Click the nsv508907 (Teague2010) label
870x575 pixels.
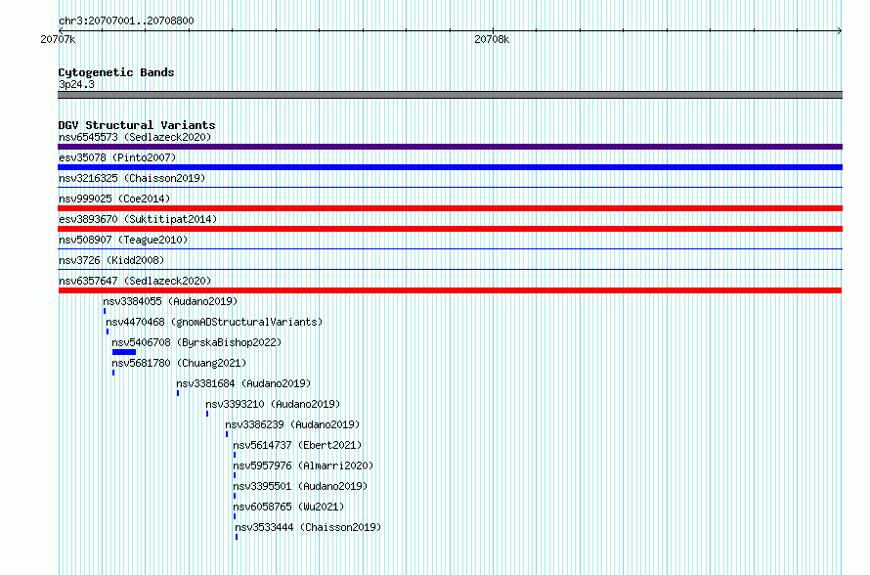[123, 240]
